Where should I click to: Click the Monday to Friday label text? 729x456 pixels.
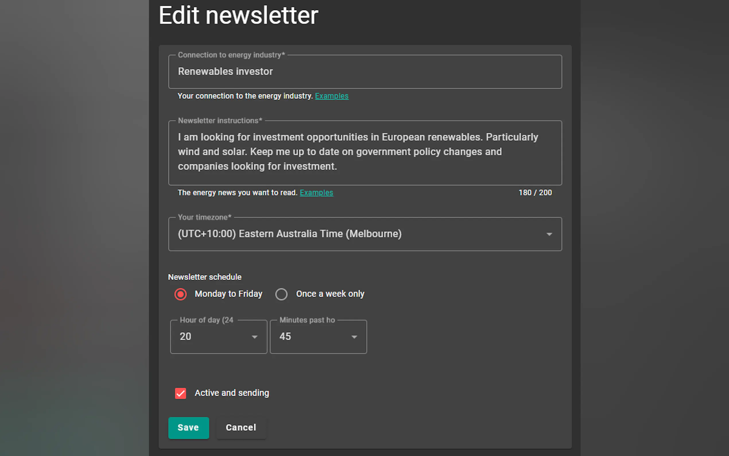(228, 294)
